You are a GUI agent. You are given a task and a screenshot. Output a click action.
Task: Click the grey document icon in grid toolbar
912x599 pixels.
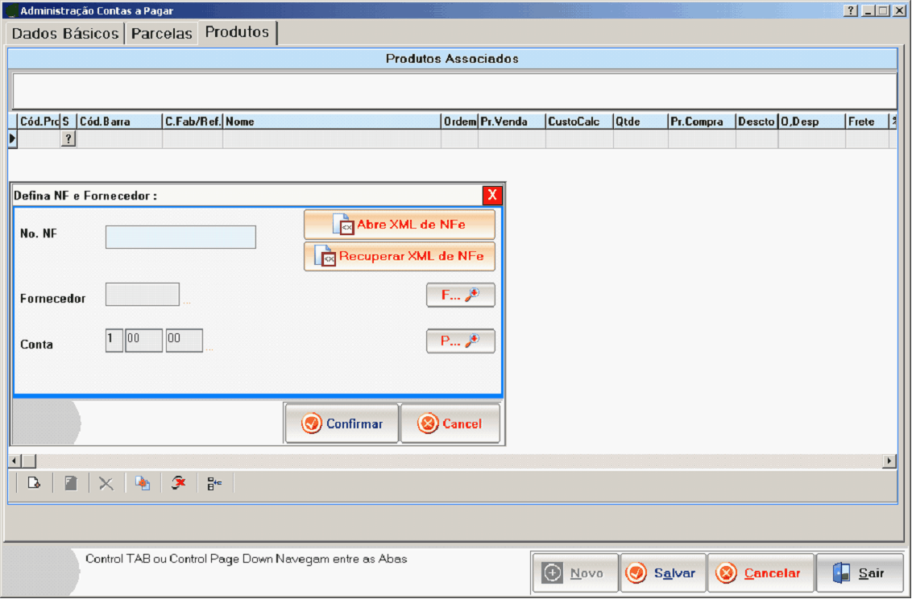(x=71, y=484)
